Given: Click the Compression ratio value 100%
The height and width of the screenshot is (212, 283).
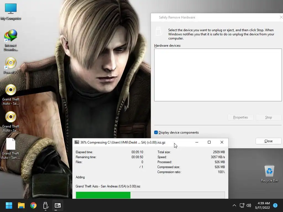Looking at the screenshot, I should (x=221, y=172).
